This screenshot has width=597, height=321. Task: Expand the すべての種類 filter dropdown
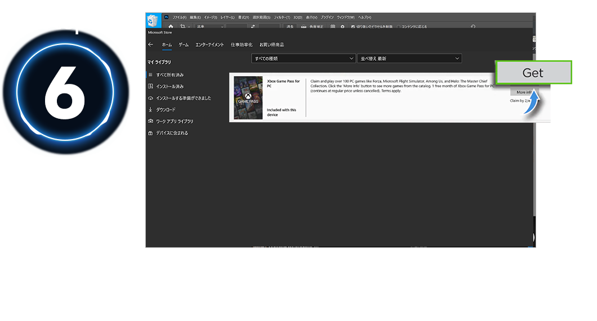click(x=304, y=58)
